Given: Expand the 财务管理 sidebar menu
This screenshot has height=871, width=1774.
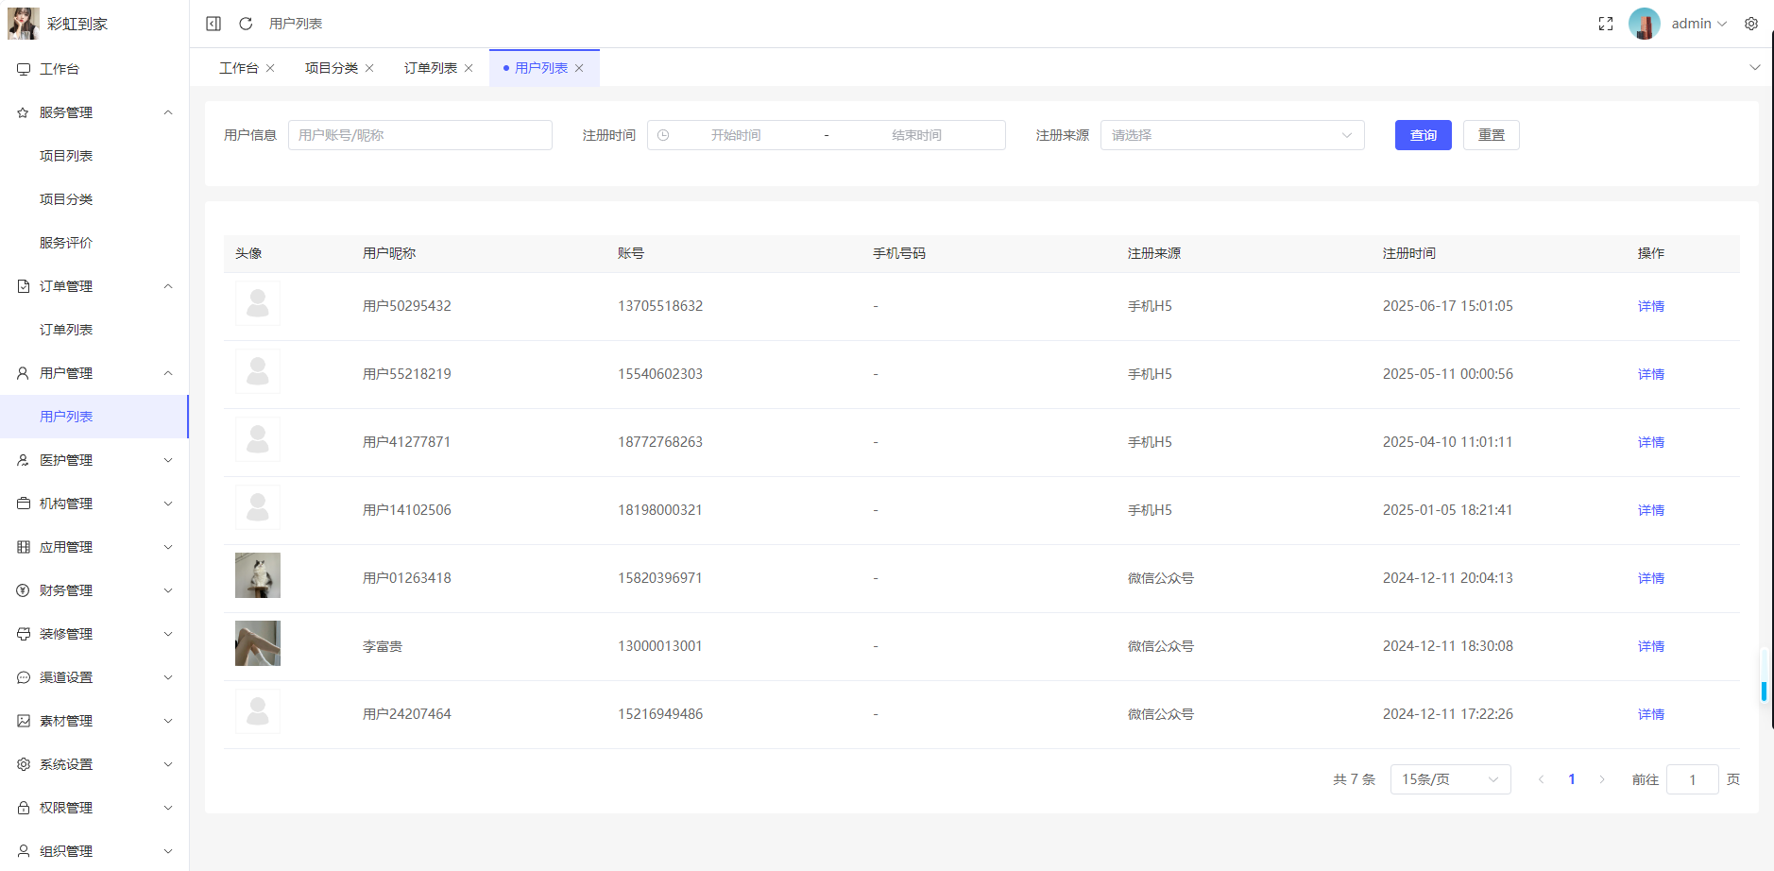Looking at the screenshot, I should (x=94, y=590).
